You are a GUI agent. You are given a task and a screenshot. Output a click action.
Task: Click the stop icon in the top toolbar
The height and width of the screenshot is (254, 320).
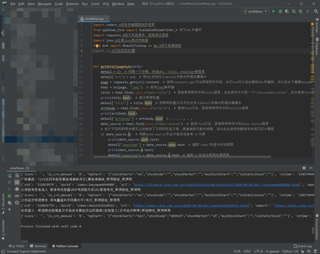pos(307,11)
